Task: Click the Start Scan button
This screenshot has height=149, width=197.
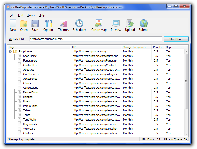Action: 176,39
